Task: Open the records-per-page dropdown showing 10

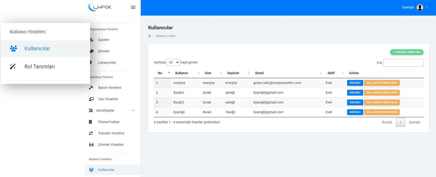Action: [x=173, y=62]
